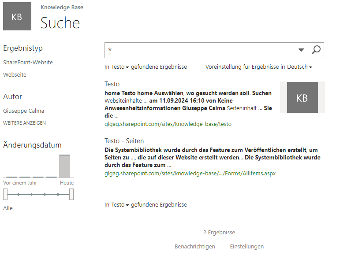This screenshot has width=340, height=259.
Task: Filter results by Webseite type
Action: [x=15, y=75]
